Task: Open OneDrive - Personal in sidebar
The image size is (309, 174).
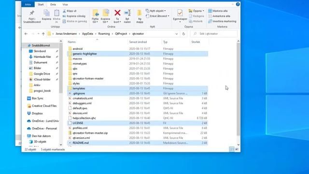Action: click(44, 129)
